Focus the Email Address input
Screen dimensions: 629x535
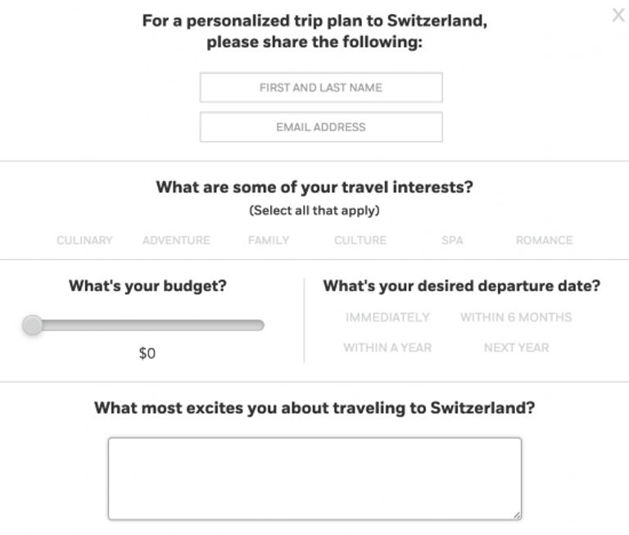tap(321, 127)
